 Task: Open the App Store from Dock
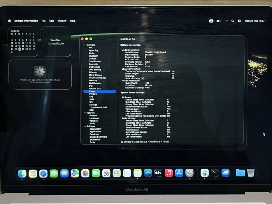(179, 173)
